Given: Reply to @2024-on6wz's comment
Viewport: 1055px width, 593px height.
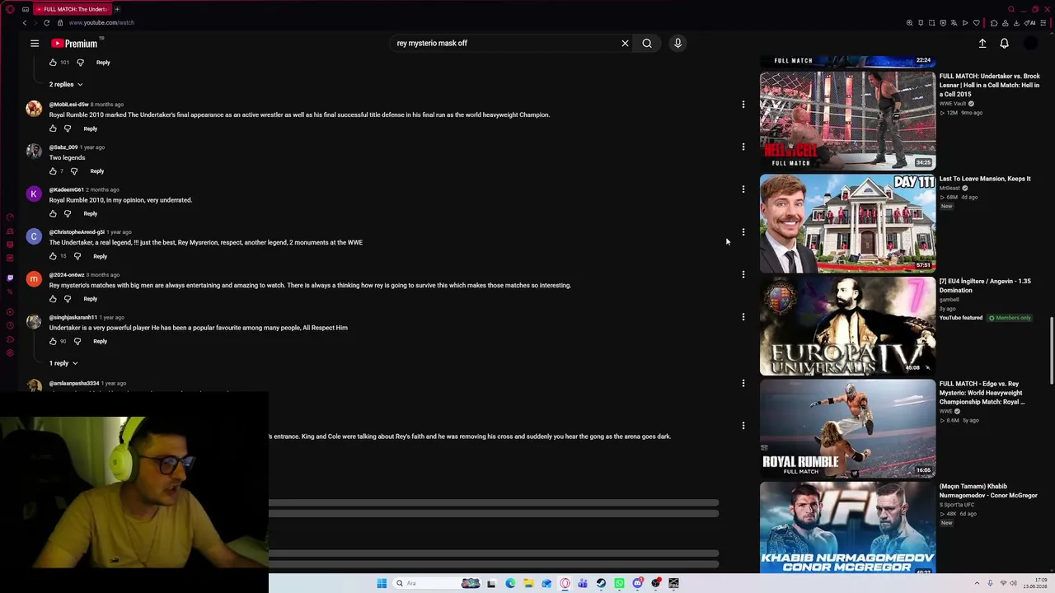Looking at the screenshot, I should 91,299.
